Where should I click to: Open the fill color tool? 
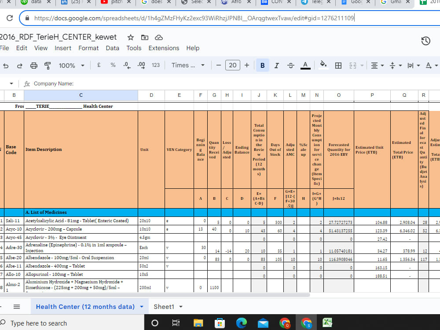point(323,65)
